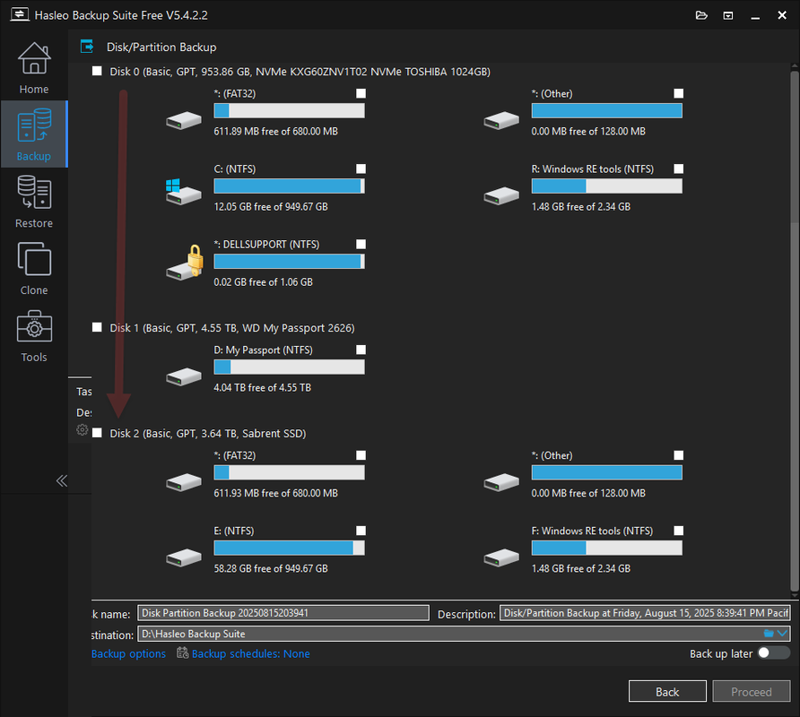Open Backup schedules: None link
Screen dimensions: 800x717
250,653
